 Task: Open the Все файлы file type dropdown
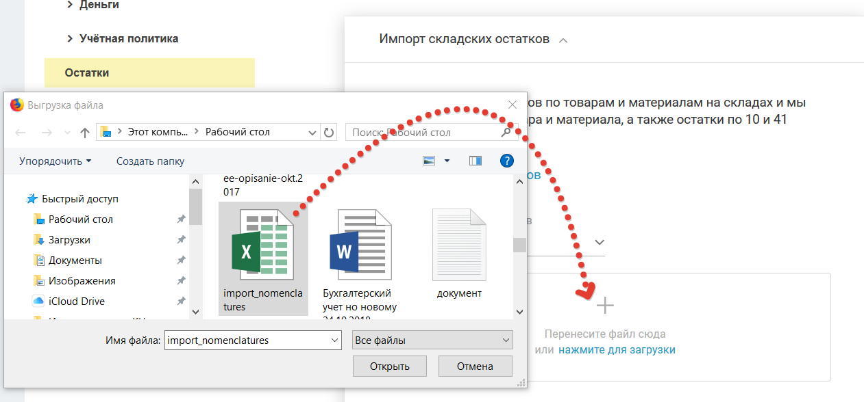(x=432, y=340)
